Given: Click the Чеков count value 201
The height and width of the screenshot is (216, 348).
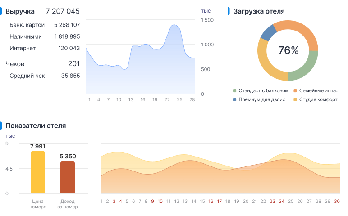Looking at the screenshot, I should [73, 64].
